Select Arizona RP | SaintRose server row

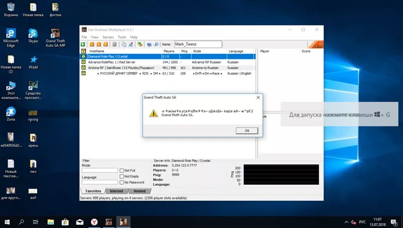pyautogui.click(x=168, y=68)
